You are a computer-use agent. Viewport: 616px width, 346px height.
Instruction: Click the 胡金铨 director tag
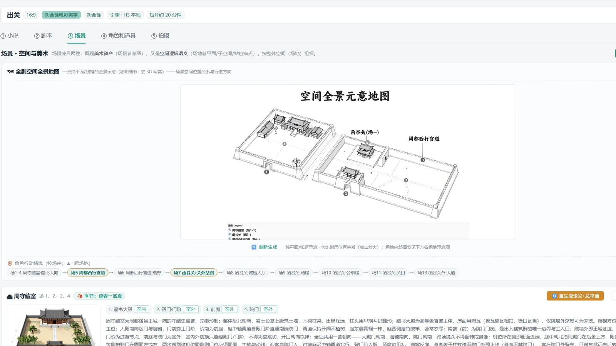[94, 15]
